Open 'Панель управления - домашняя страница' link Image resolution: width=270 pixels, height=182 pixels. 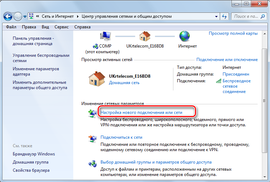pos(33,41)
